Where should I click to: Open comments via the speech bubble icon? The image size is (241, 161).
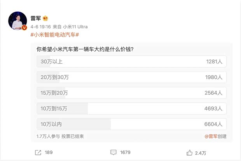pos(114,152)
